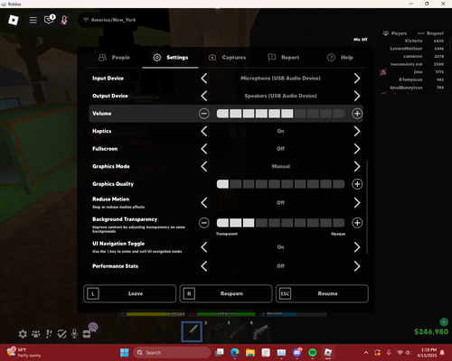Image resolution: width=452 pixels, height=361 pixels.
Task: Click the in-game exclamation marks icon
Action: tap(49, 334)
